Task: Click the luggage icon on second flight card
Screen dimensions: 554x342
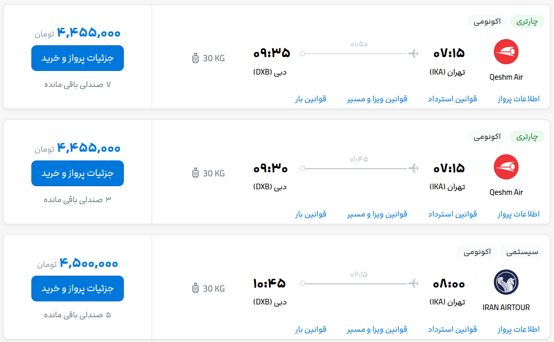Action: 195,173
